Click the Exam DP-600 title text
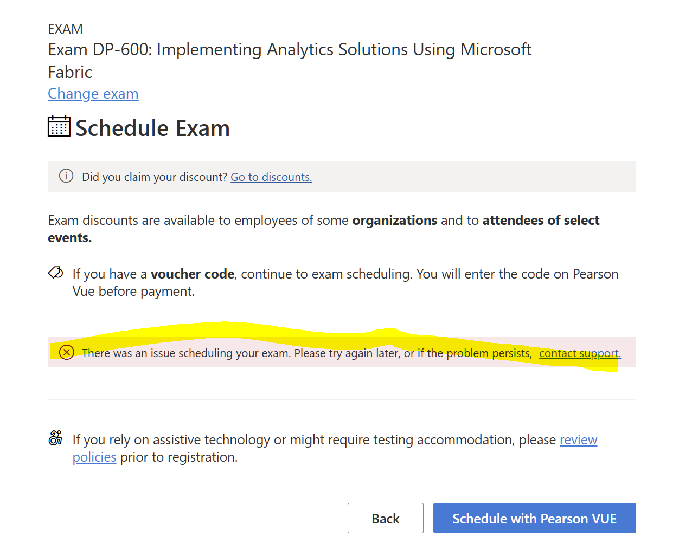The image size is (679, 543). pos(290,61)
